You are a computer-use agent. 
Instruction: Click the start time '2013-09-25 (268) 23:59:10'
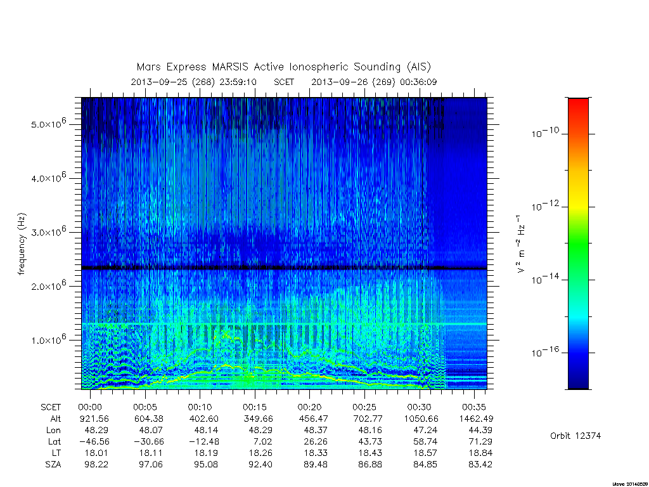pos(194,82)
